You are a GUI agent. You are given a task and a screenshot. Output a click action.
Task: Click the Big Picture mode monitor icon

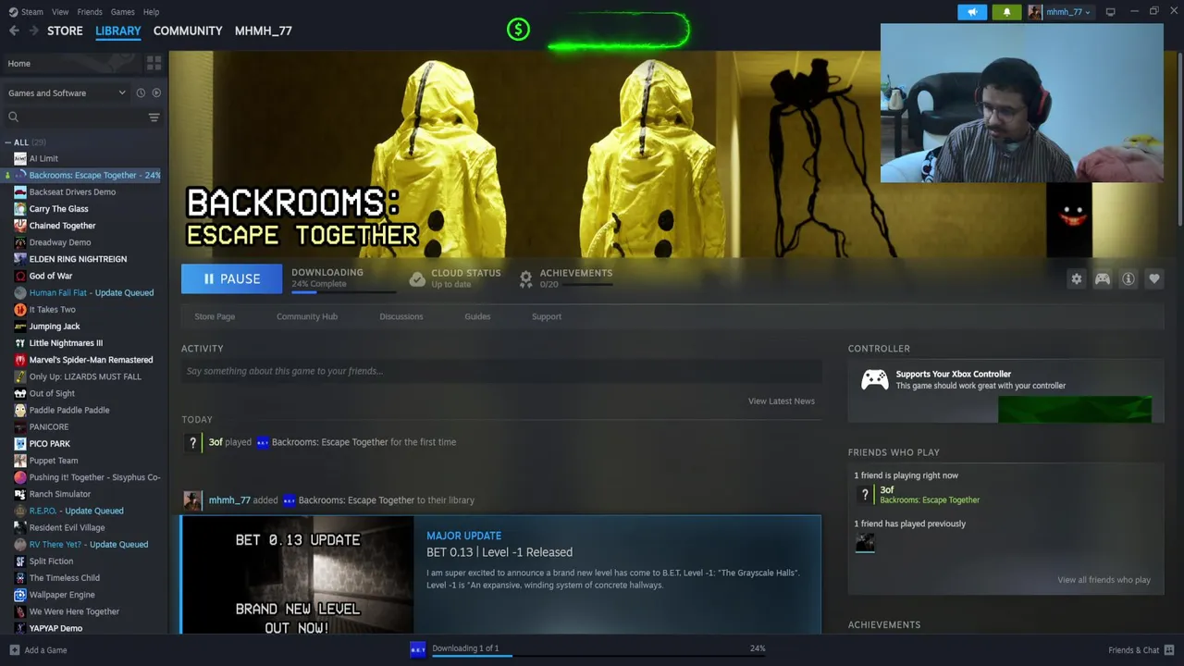1110,12
